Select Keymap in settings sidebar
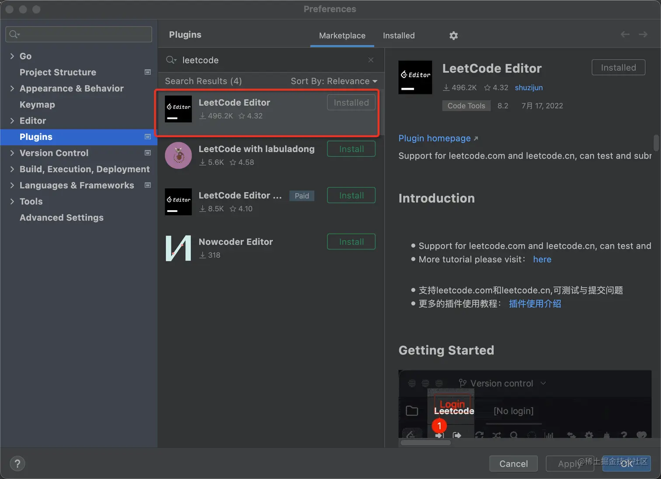The width and height of the screenshot is (661, 479). 37,104
